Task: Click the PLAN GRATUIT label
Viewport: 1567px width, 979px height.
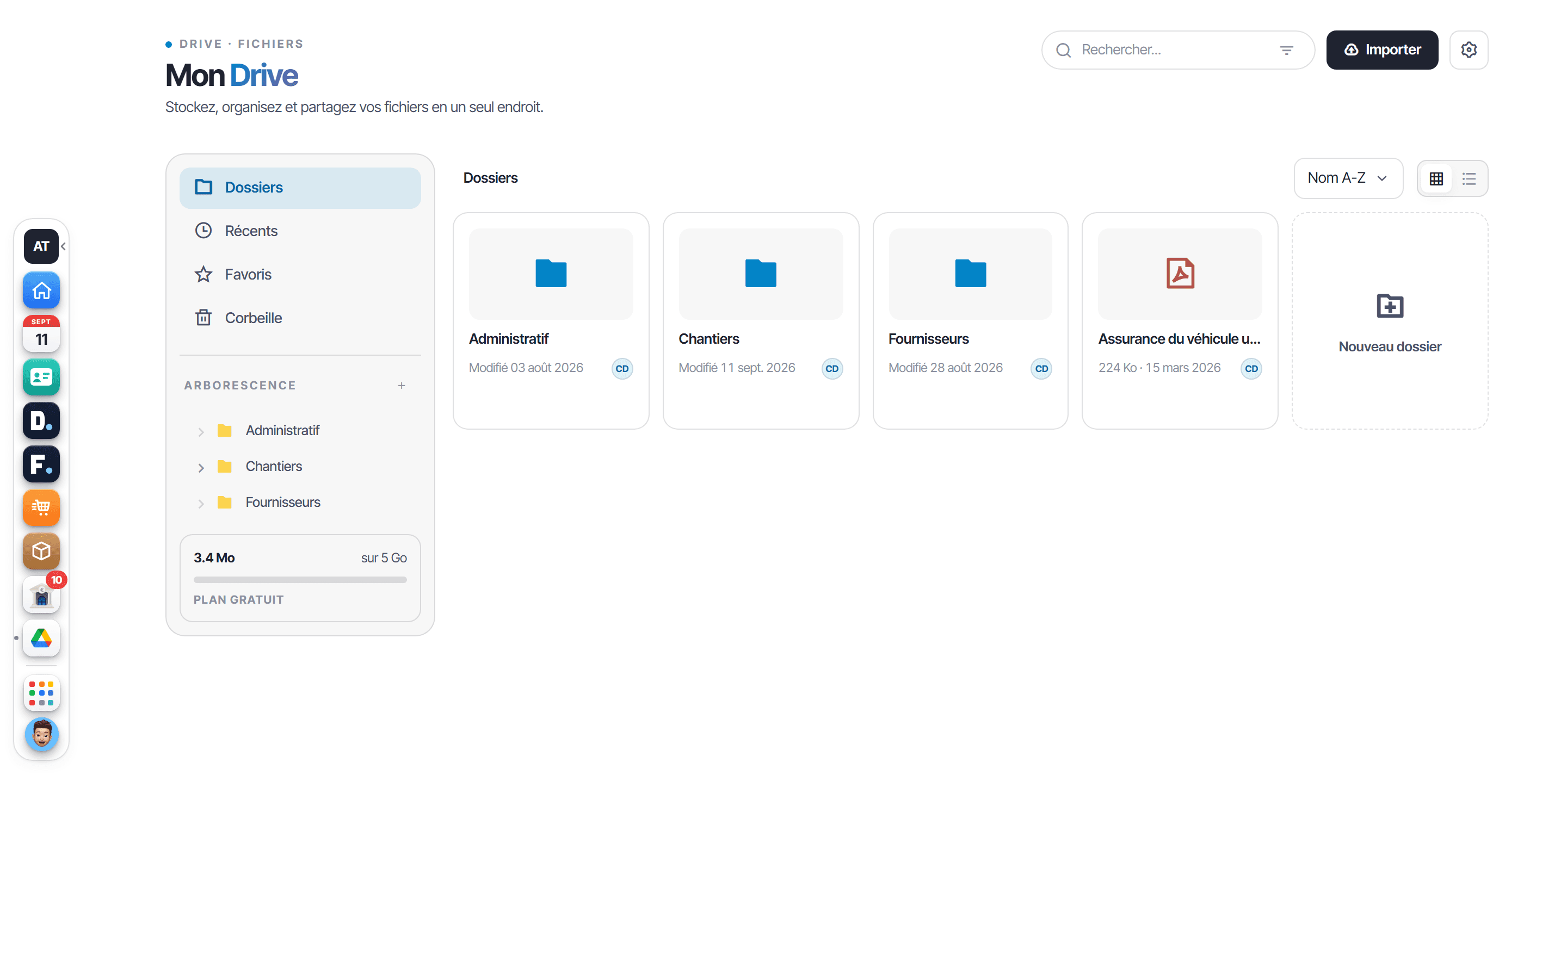Action: pyautogui.click(x=238, y=599)
